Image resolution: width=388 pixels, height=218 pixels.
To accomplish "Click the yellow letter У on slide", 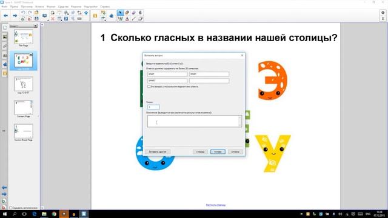I will click(273, 153).
